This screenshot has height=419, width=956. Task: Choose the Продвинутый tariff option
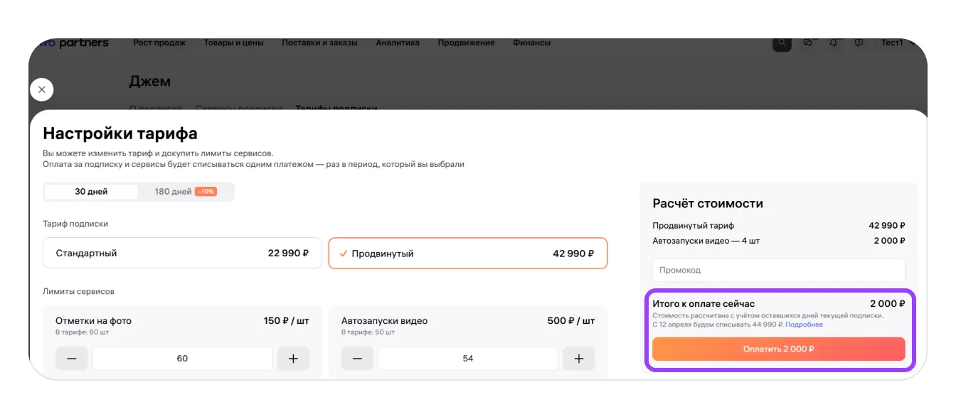[467, 253]
